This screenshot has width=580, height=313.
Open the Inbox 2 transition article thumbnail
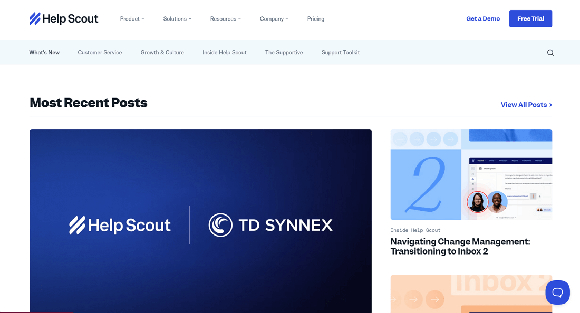click(471, 174)
